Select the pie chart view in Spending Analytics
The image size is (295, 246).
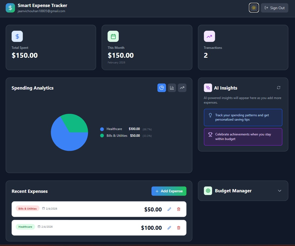pos(162,88)
